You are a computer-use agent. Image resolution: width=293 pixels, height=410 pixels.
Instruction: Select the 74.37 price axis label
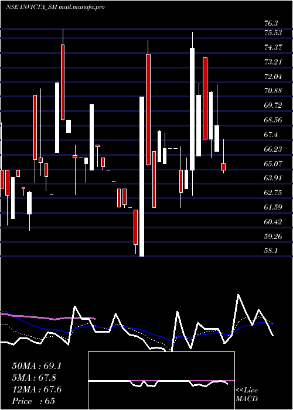coord(273,47)
